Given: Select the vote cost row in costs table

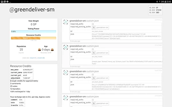Looking at the screenshot, I should click(x=17, y=103).
